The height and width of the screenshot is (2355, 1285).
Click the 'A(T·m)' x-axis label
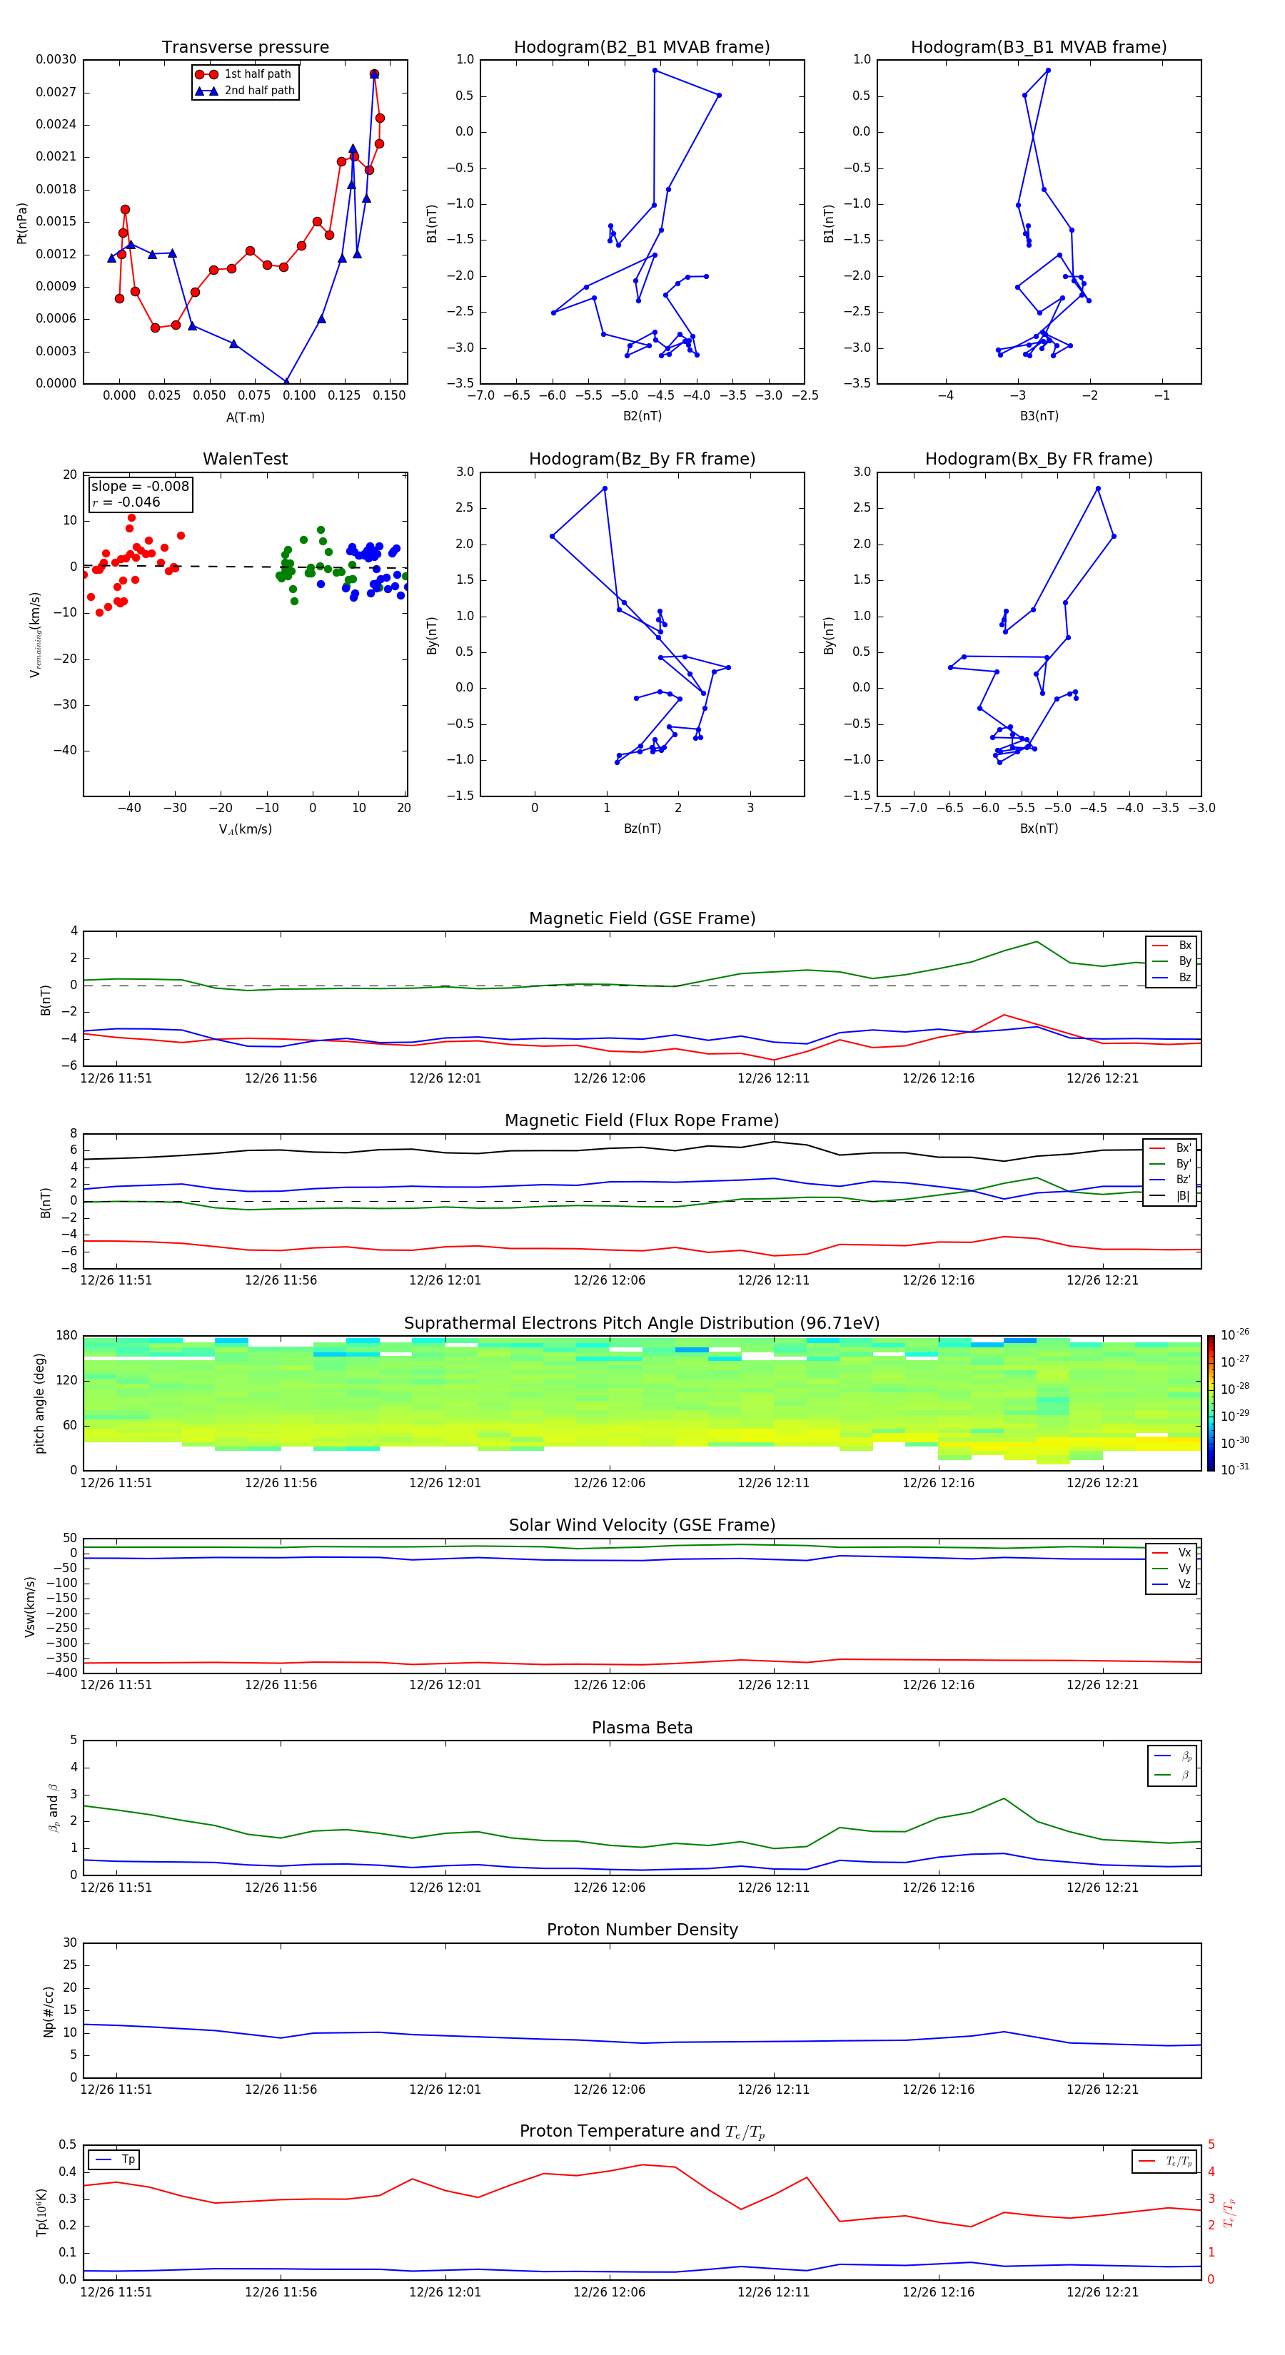point(245,417)
